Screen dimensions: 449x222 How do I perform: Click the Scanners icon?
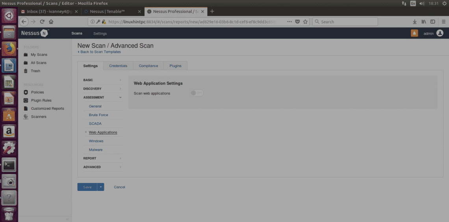point(26,117)
